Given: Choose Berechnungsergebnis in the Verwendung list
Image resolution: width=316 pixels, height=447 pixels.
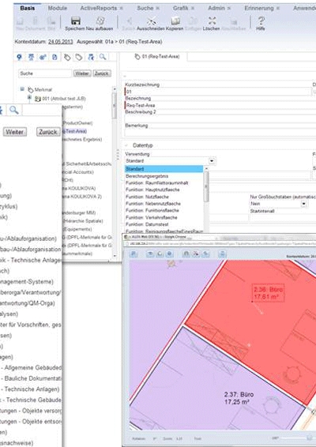Looking at the screenshot, I should 147,176.
